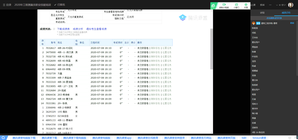The image size is (298, 140).
Task: Click 通知考生查看成绩 link
Action: (96, 29)
